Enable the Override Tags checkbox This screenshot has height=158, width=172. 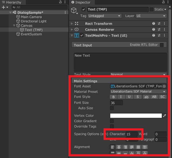pyautogui.click(x=112, y=126)
